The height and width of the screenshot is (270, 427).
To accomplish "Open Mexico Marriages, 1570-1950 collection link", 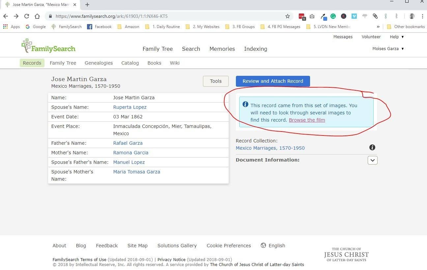I will (x=270, y=148).
